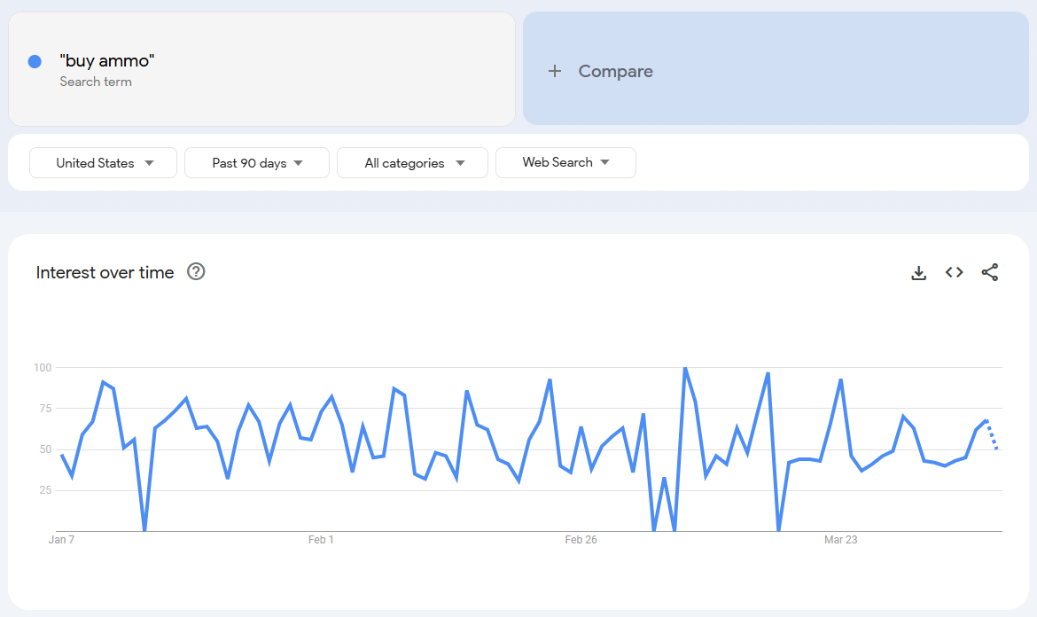Share the Interest over time chart
1037x617 pixels.
click(x=990, y=273)
